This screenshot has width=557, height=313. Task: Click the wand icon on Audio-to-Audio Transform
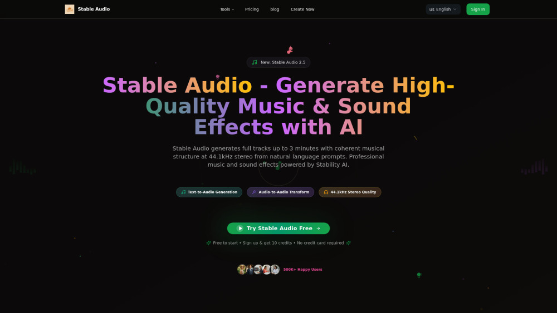click(254, 192)
